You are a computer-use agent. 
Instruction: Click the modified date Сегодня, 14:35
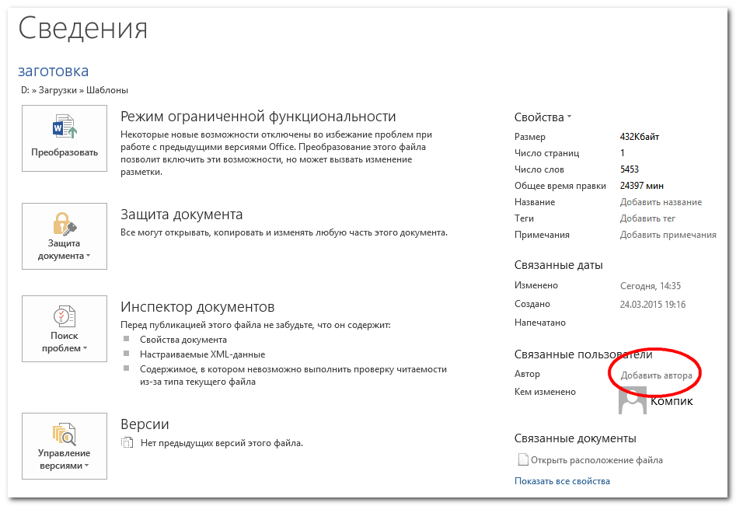pos(650,286)
